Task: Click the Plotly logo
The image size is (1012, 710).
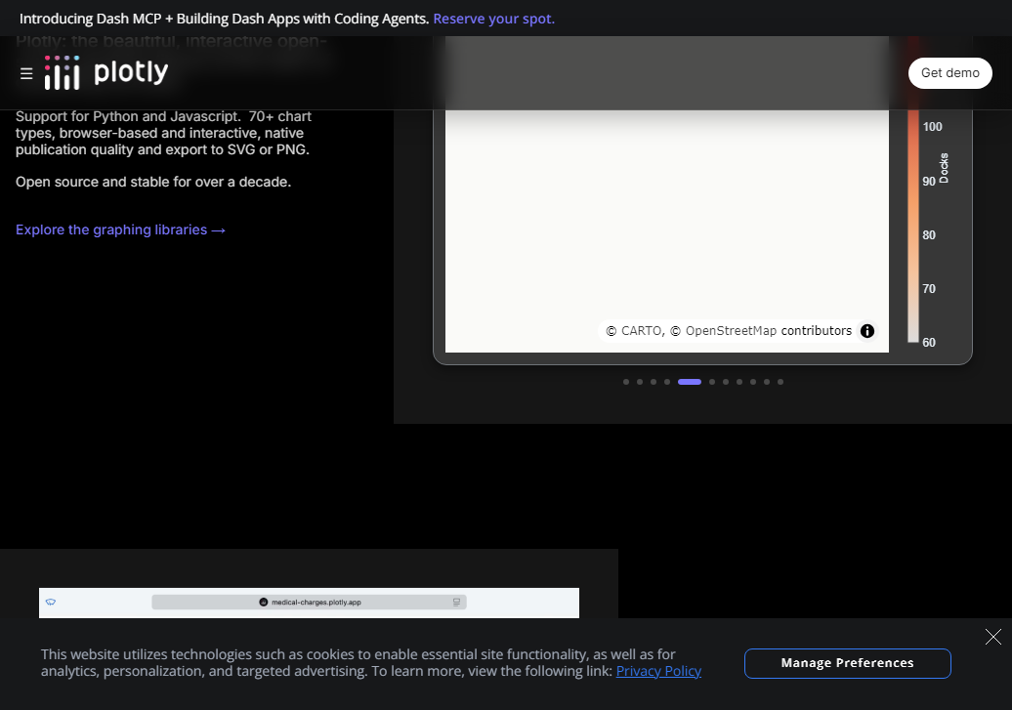Action: coord(106,72)
